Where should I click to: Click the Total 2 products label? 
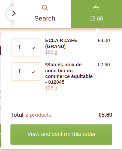pyautogui.click(x=31, y=115)
